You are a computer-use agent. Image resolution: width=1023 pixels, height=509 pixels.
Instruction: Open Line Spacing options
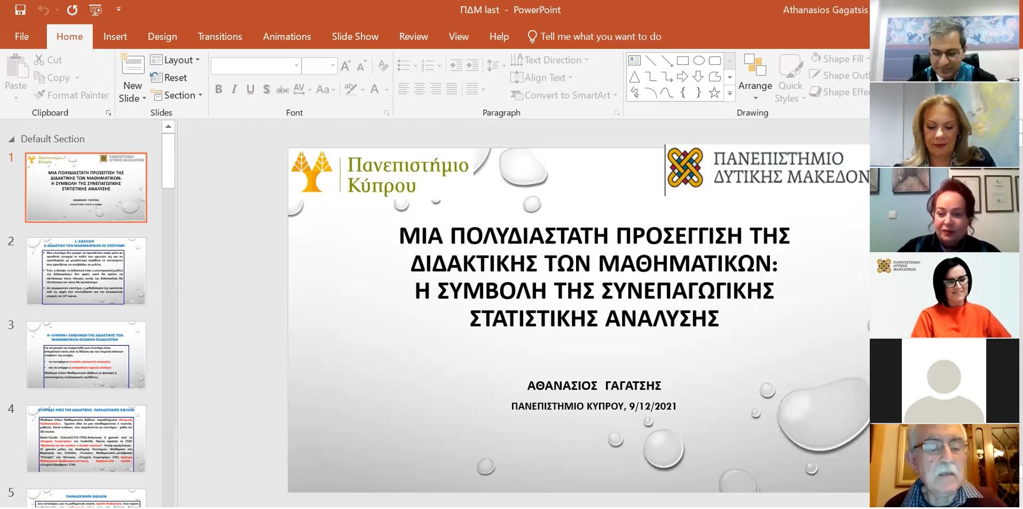[x=496, y=65]
